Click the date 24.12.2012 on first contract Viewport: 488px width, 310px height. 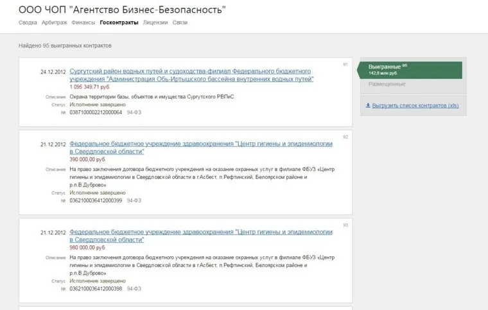pos(53,71)
